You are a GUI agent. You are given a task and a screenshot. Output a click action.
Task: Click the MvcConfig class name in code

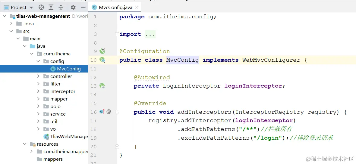tap(183, 60)
